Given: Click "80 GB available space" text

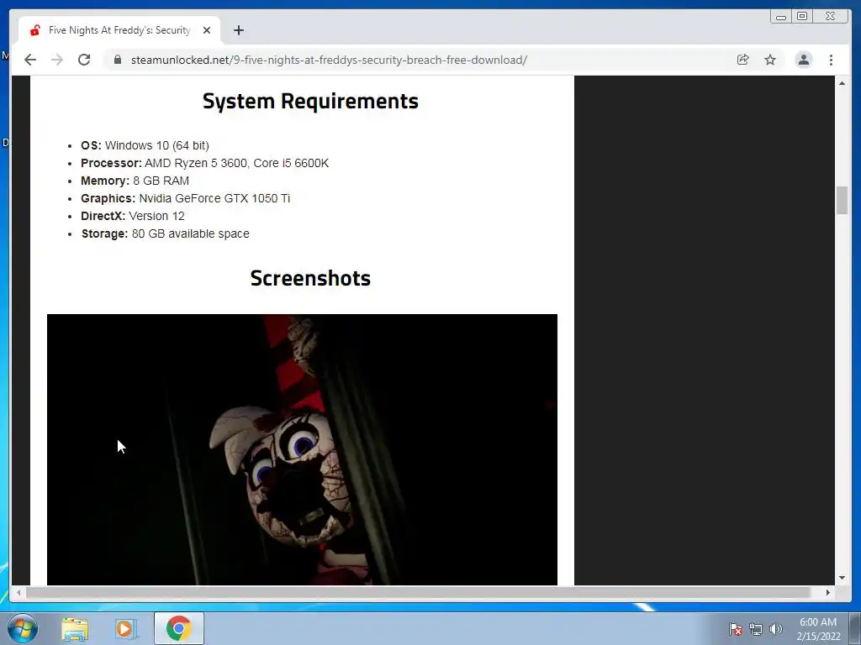Looking at the screenshot, I should 191,233.
